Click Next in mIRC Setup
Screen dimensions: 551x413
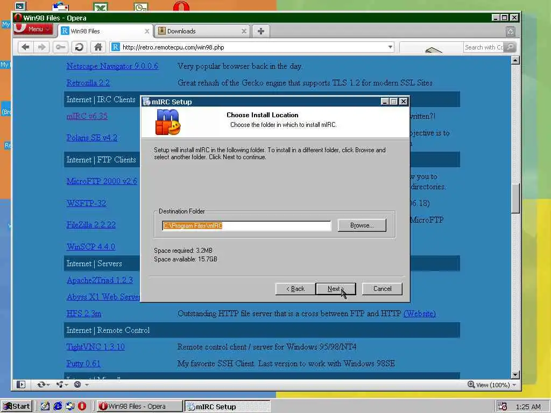click(336, 289)
